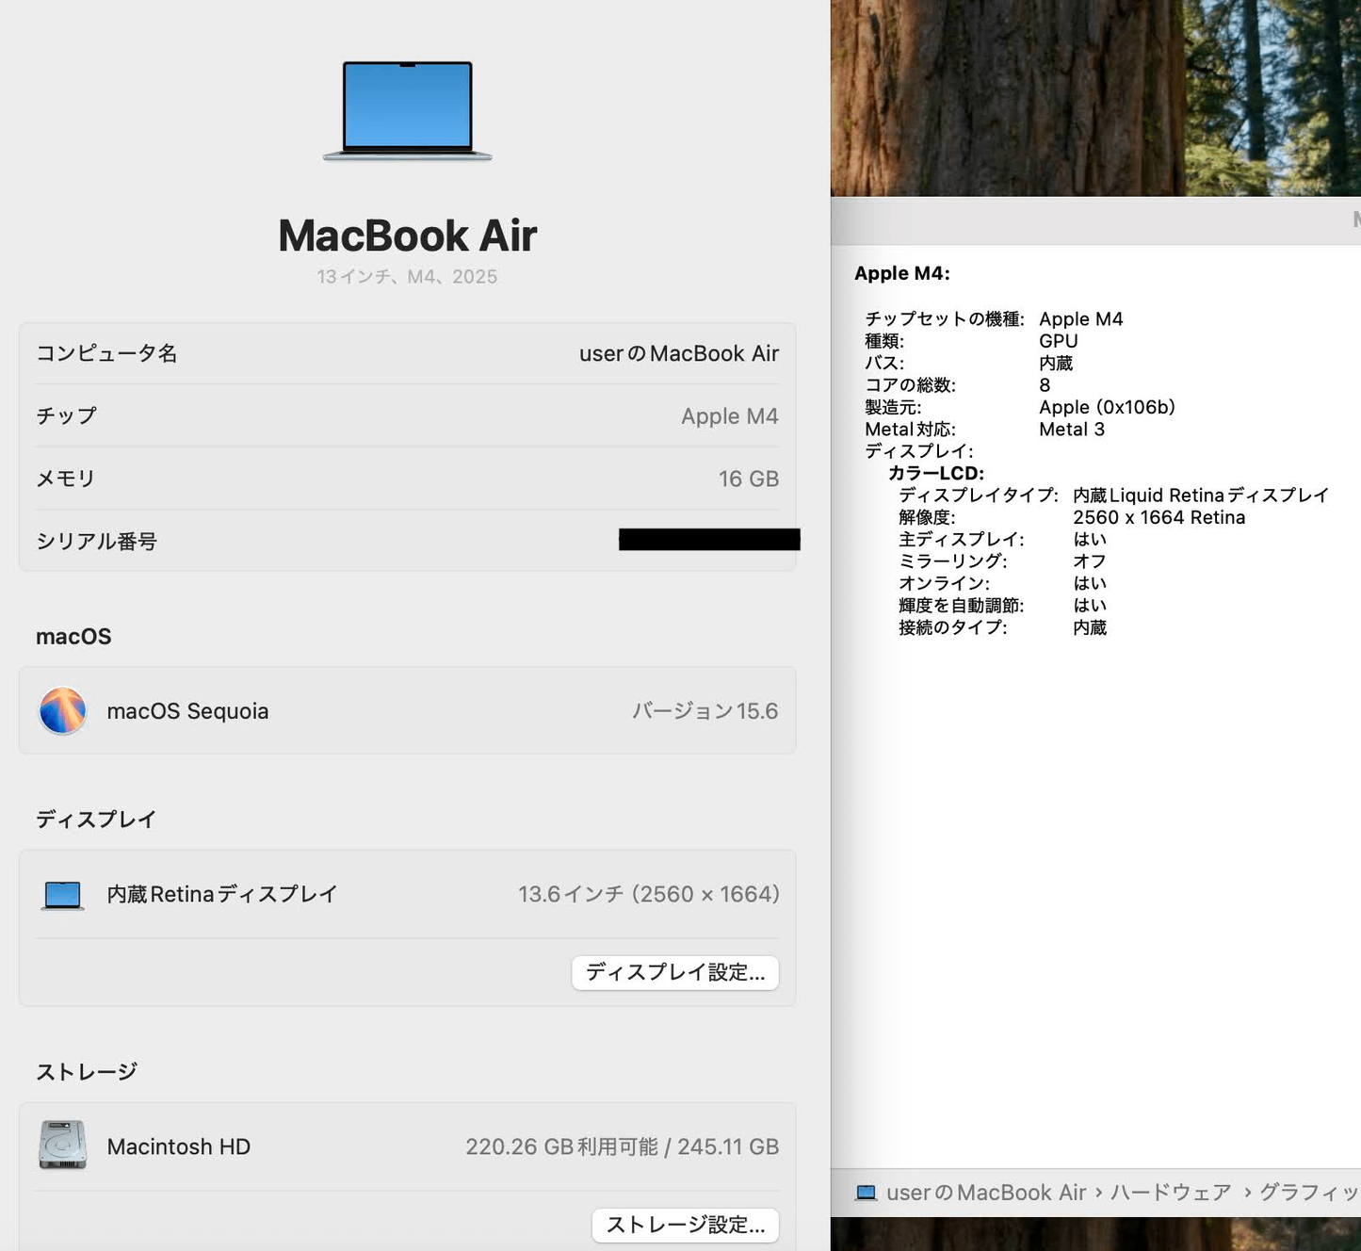Click the Macintosh HD drive icon
This screenshot has width=1361, height=1251.
point(61,1145)
